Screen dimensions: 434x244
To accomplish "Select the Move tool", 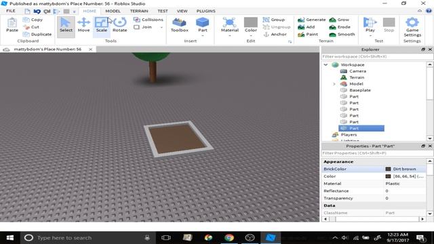I will coord(83,25).
